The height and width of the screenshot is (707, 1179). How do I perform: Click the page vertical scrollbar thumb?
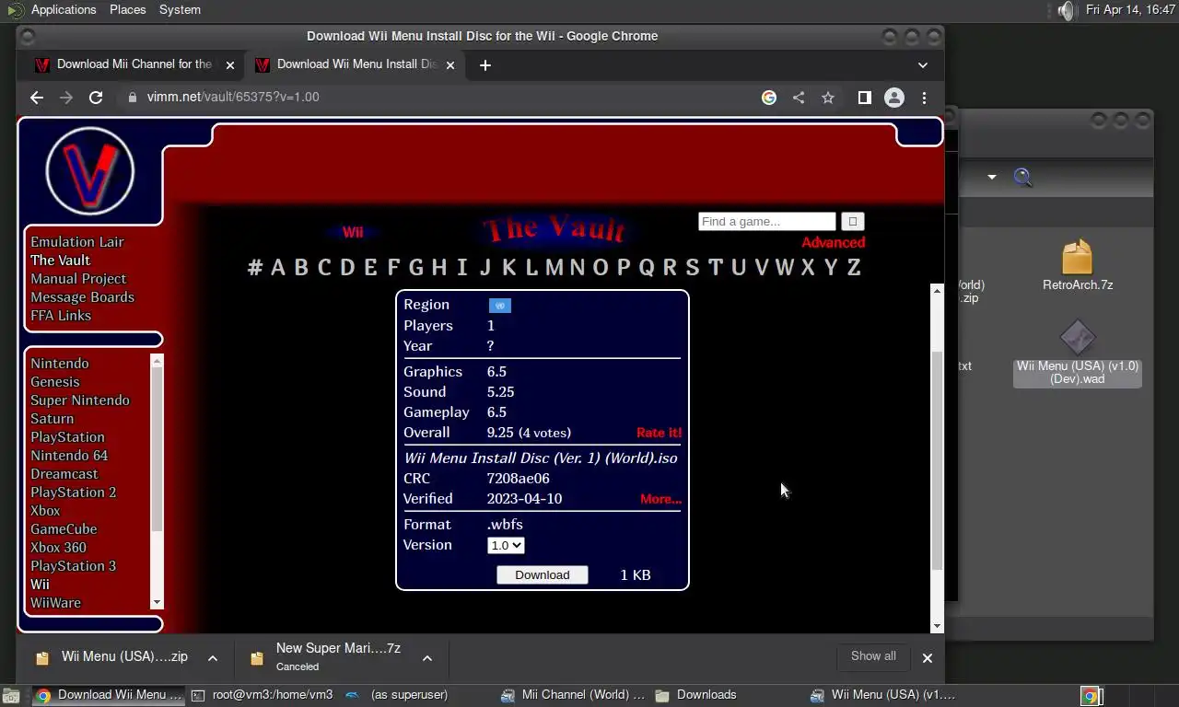pos(937,460)
